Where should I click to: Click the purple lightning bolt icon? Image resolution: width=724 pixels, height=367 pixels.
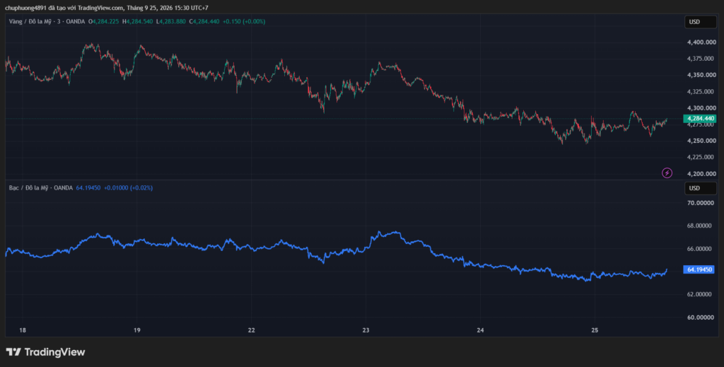(x=667, y=173)
